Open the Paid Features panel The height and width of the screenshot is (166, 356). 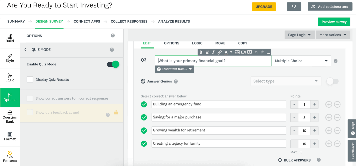click(10, 156)
